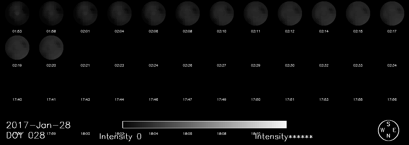
Task: Click the disk image labeled 02:20
Action: [x=51, y=47]
